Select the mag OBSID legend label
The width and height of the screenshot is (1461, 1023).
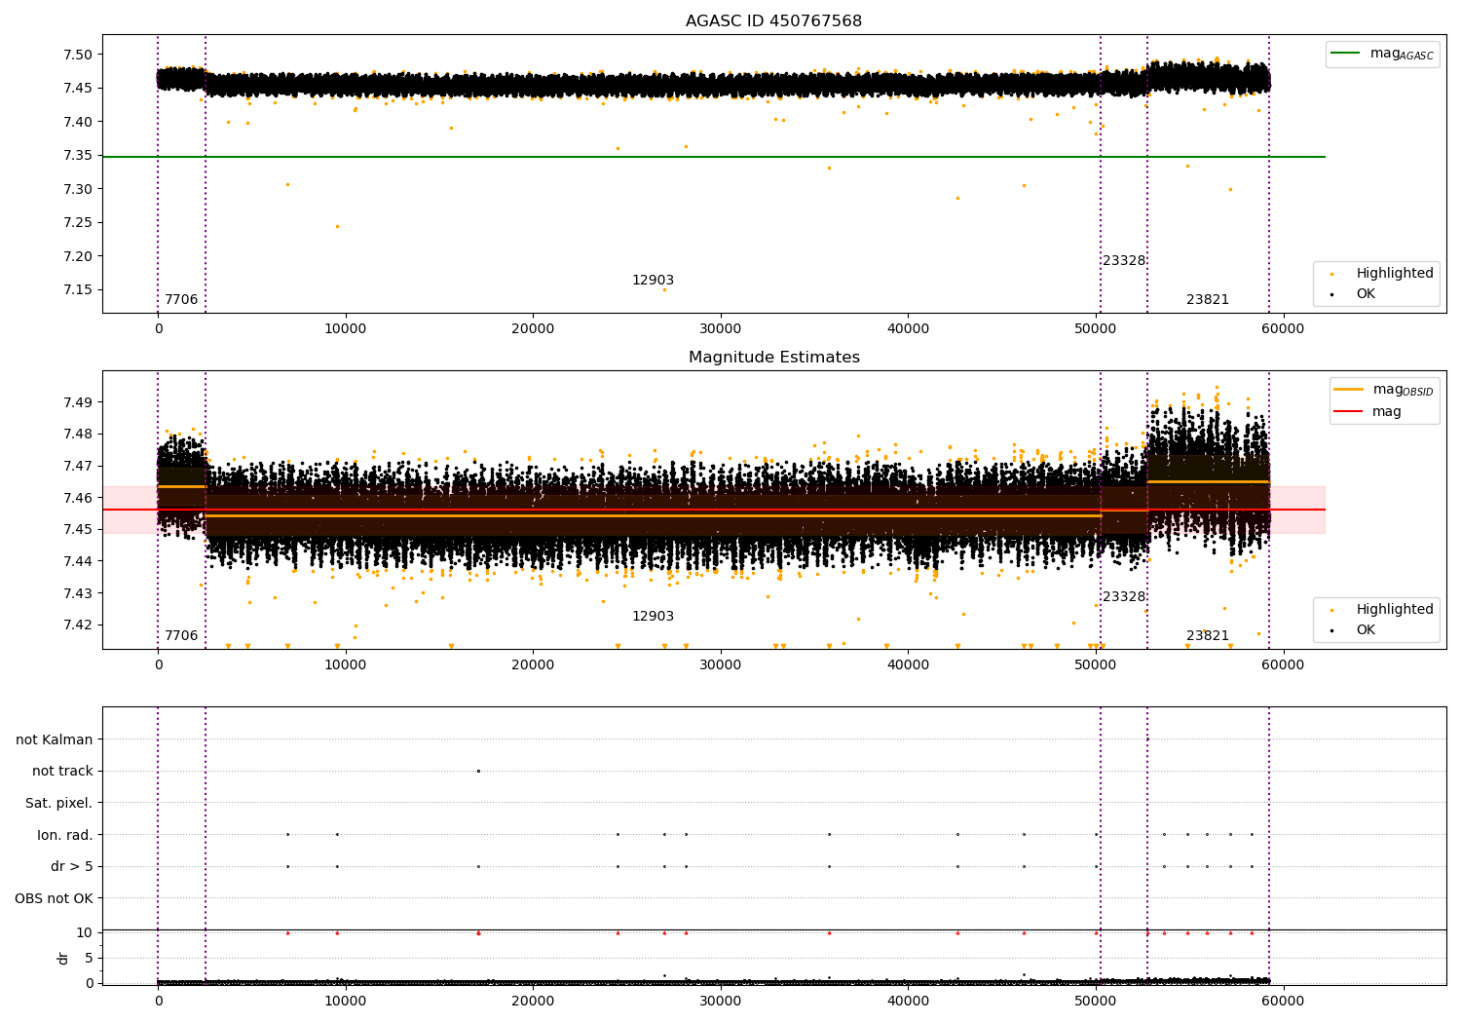click(1404, 390)
